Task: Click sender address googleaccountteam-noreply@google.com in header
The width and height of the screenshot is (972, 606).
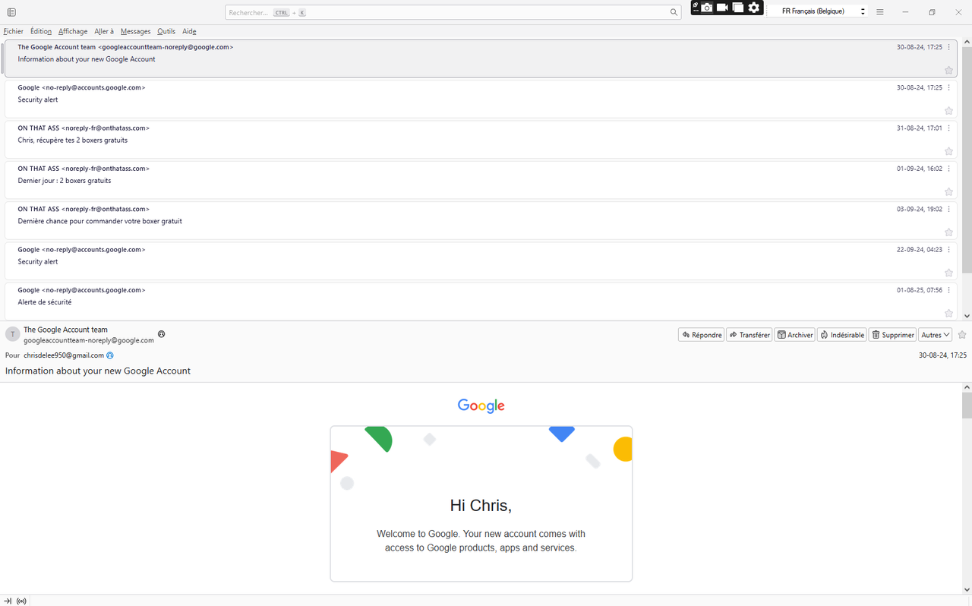Action: tap(89, 341)
